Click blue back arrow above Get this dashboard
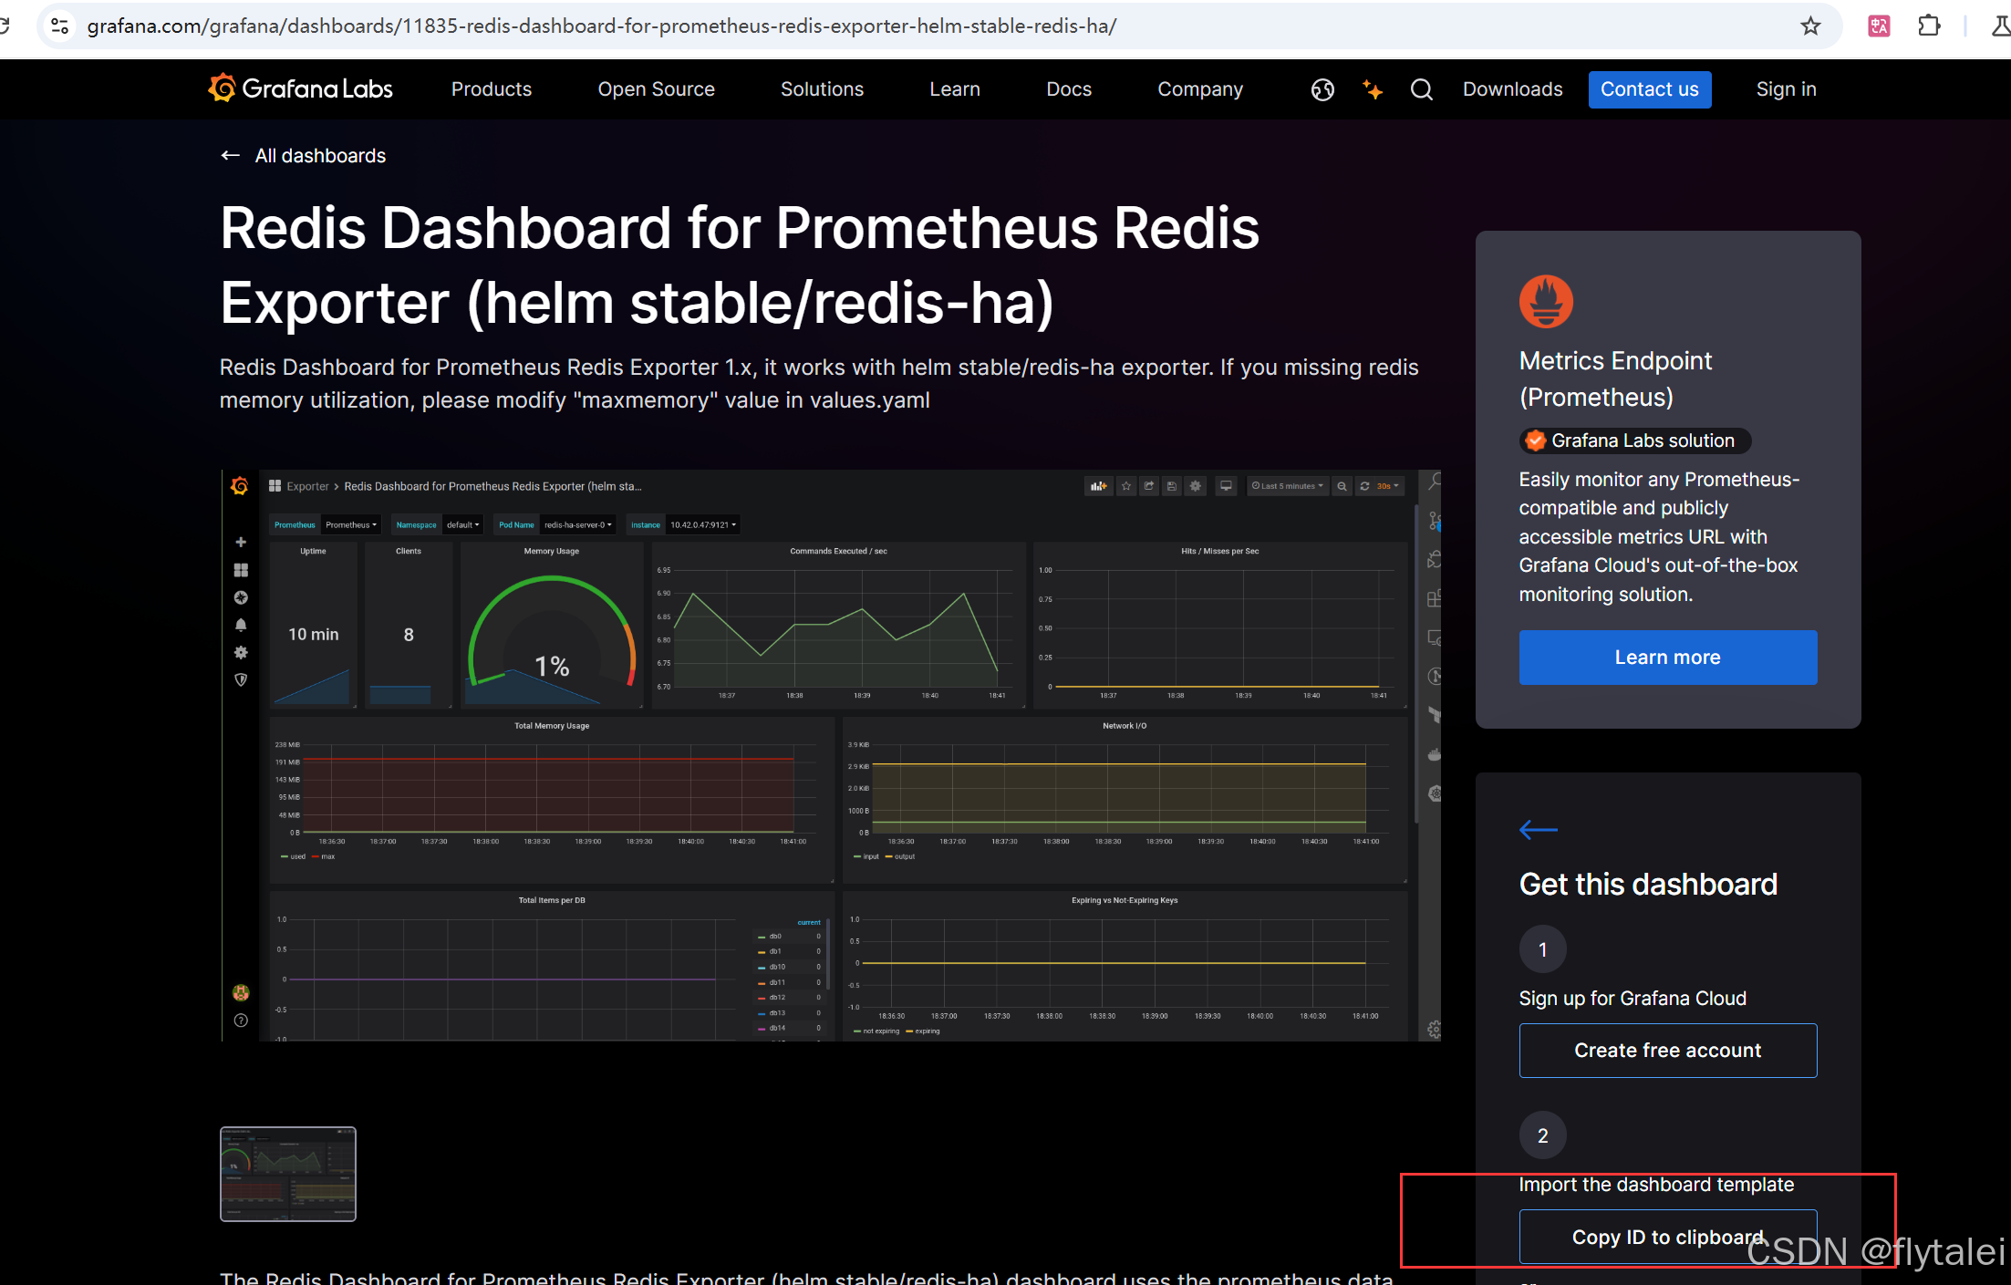The image size is (2011, 1285). (x=1538, y=830)
